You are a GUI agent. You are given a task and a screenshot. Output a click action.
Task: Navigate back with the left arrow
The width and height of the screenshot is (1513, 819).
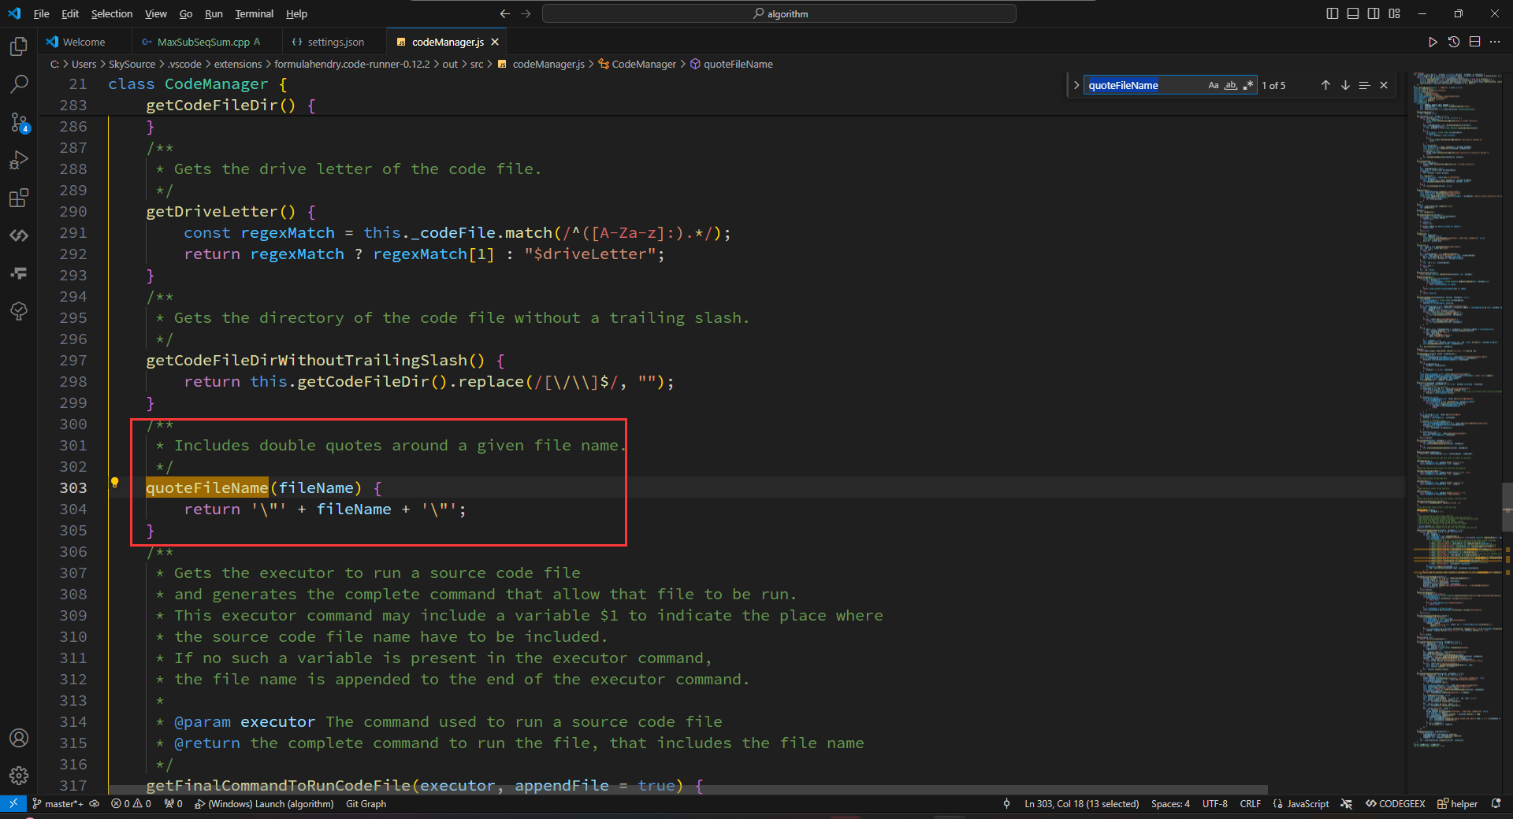coord(505,13)
